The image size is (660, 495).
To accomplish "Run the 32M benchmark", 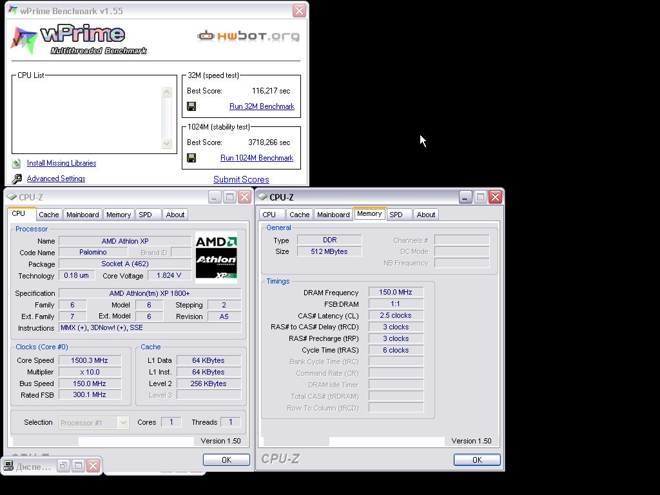I will click(x=262, y=106).
